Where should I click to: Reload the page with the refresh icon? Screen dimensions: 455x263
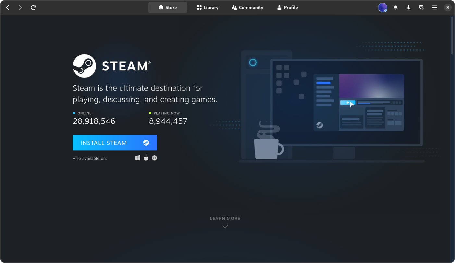(x=33, y=7)
